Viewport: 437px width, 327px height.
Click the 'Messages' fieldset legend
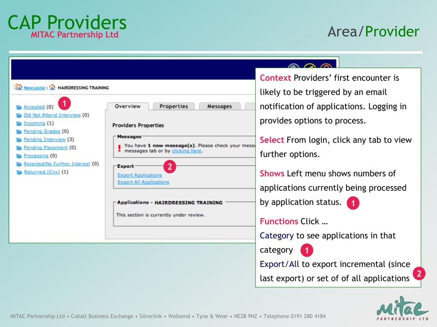point(129,137)
